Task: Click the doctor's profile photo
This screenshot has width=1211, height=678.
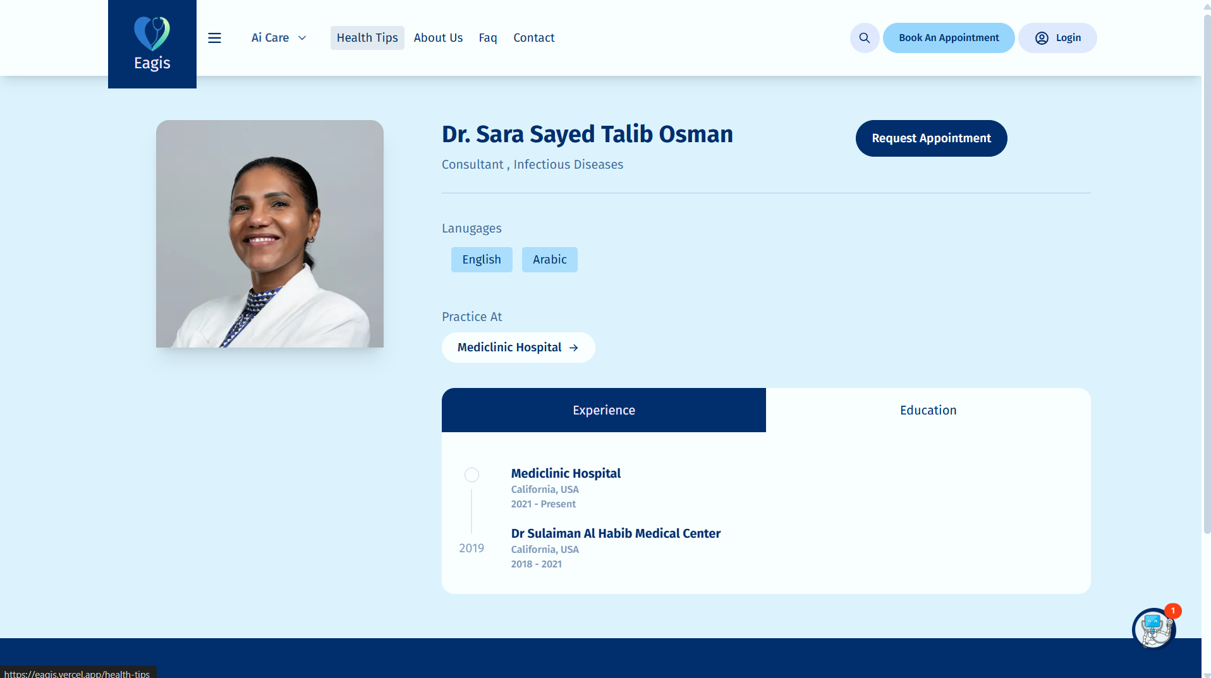Action: [270, 234]
